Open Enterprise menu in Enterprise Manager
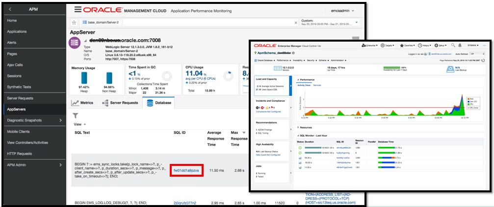 (x=369, y=46)
